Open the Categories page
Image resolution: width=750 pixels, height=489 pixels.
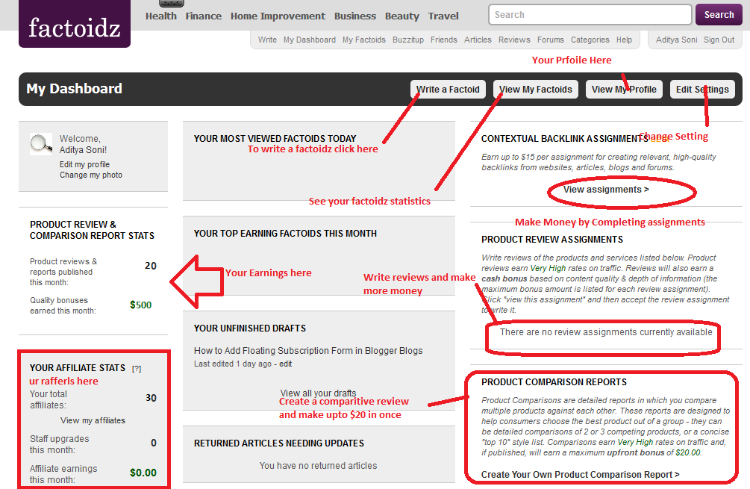(590, 40)
